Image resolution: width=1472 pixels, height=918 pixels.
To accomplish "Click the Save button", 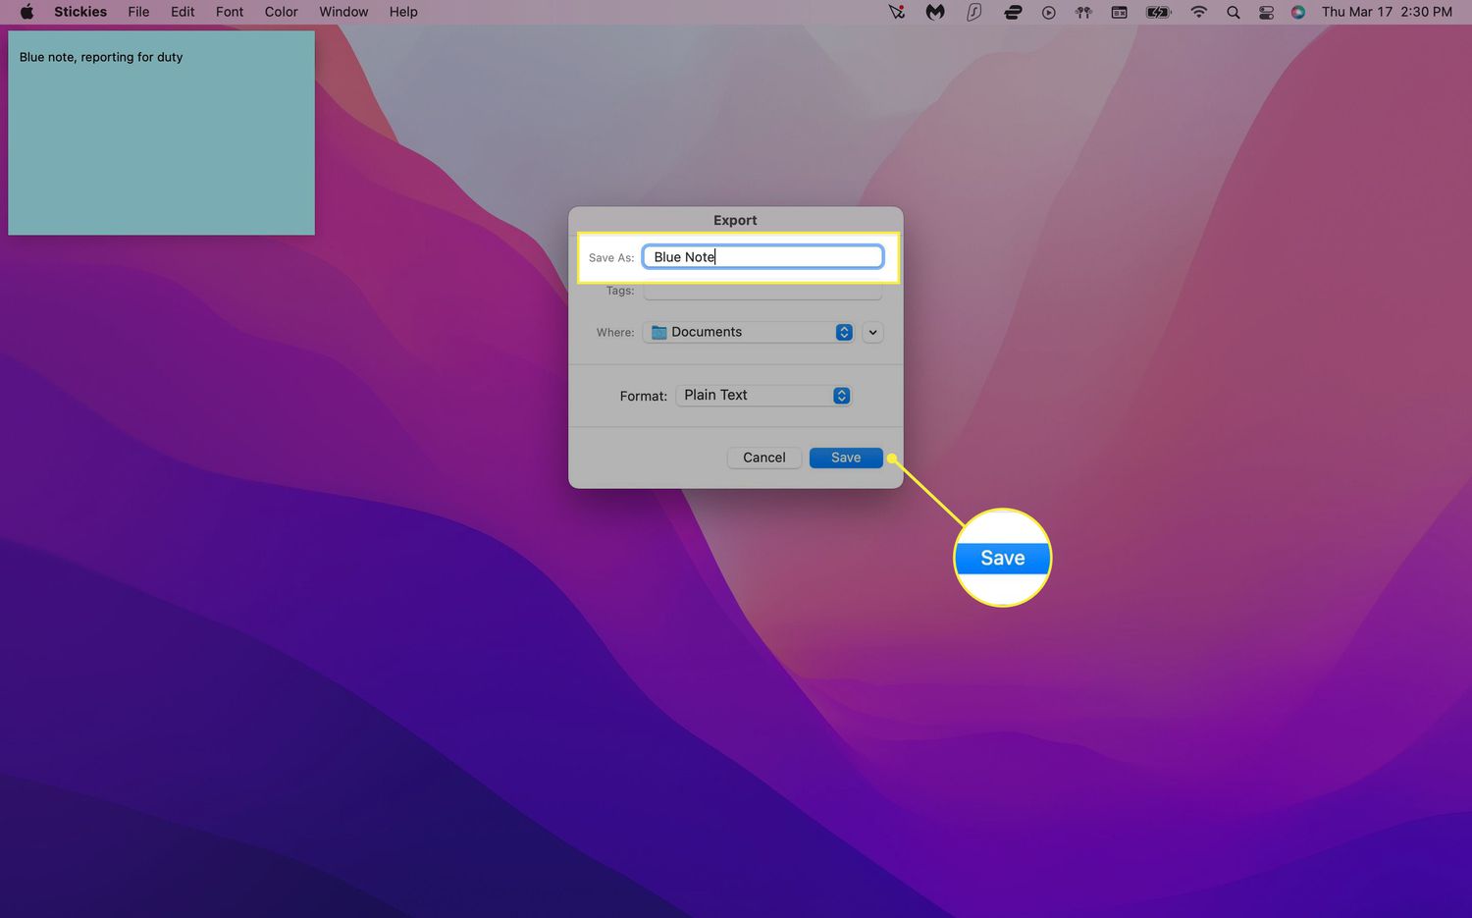I will 845,458.
